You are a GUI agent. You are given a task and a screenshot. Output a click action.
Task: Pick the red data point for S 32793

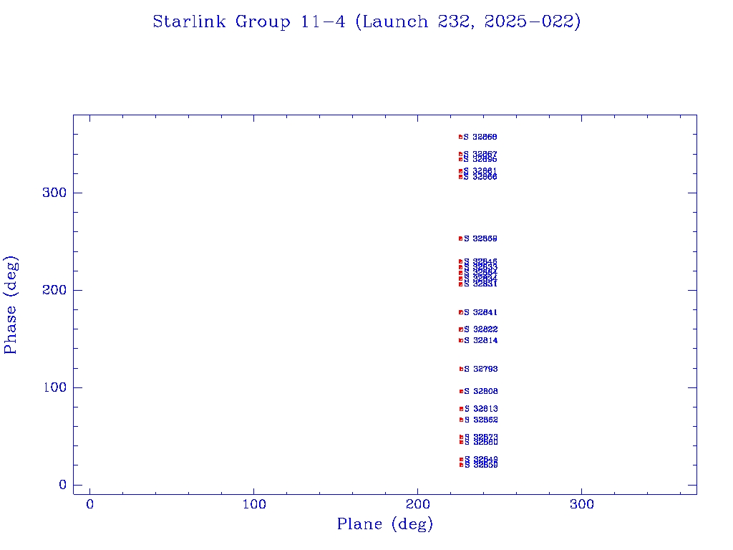462,370
